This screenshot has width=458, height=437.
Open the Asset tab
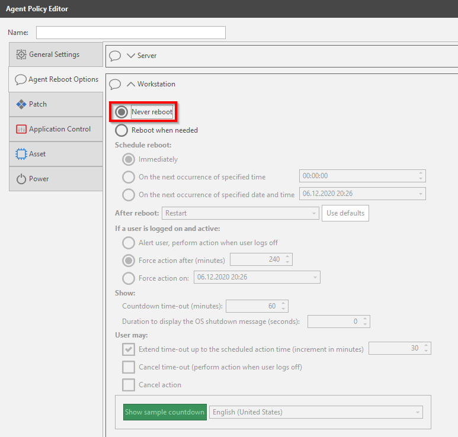coord(56,154)
